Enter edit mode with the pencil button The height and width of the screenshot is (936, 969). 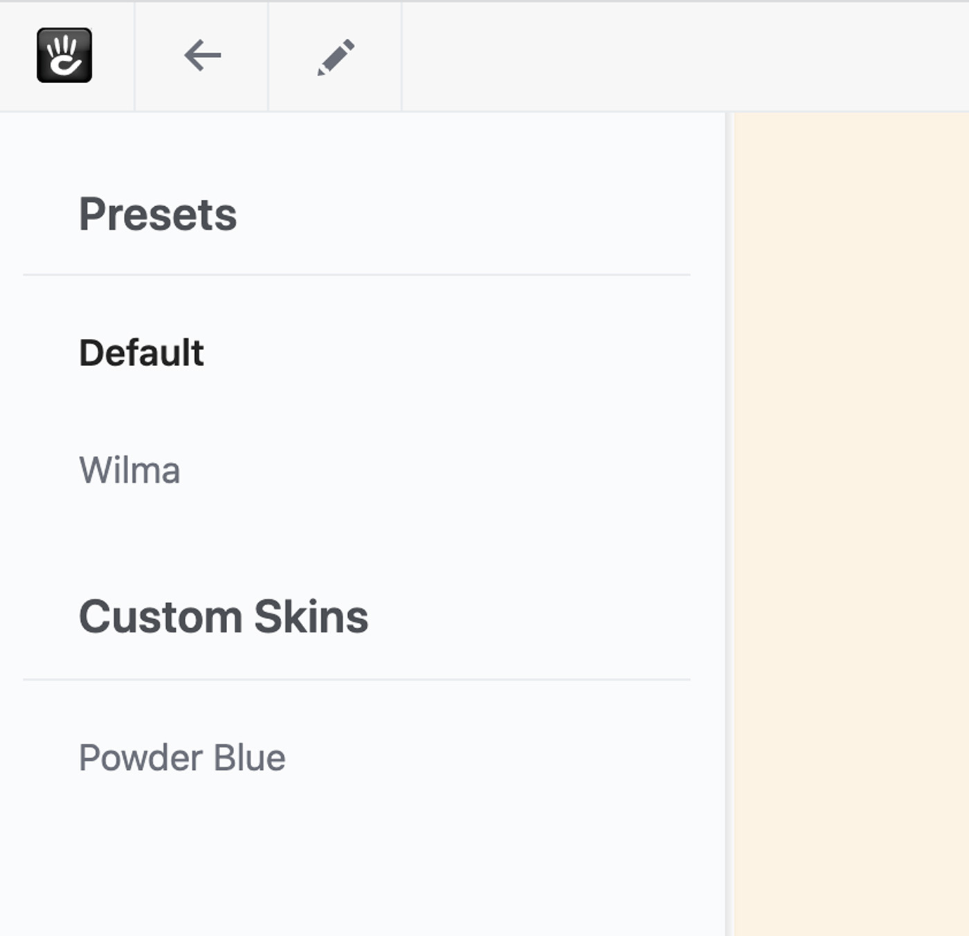pyautogui.click(x=336, y=57)
